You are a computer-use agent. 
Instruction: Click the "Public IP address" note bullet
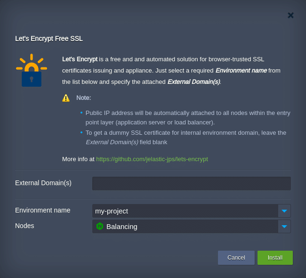[188, 118]
